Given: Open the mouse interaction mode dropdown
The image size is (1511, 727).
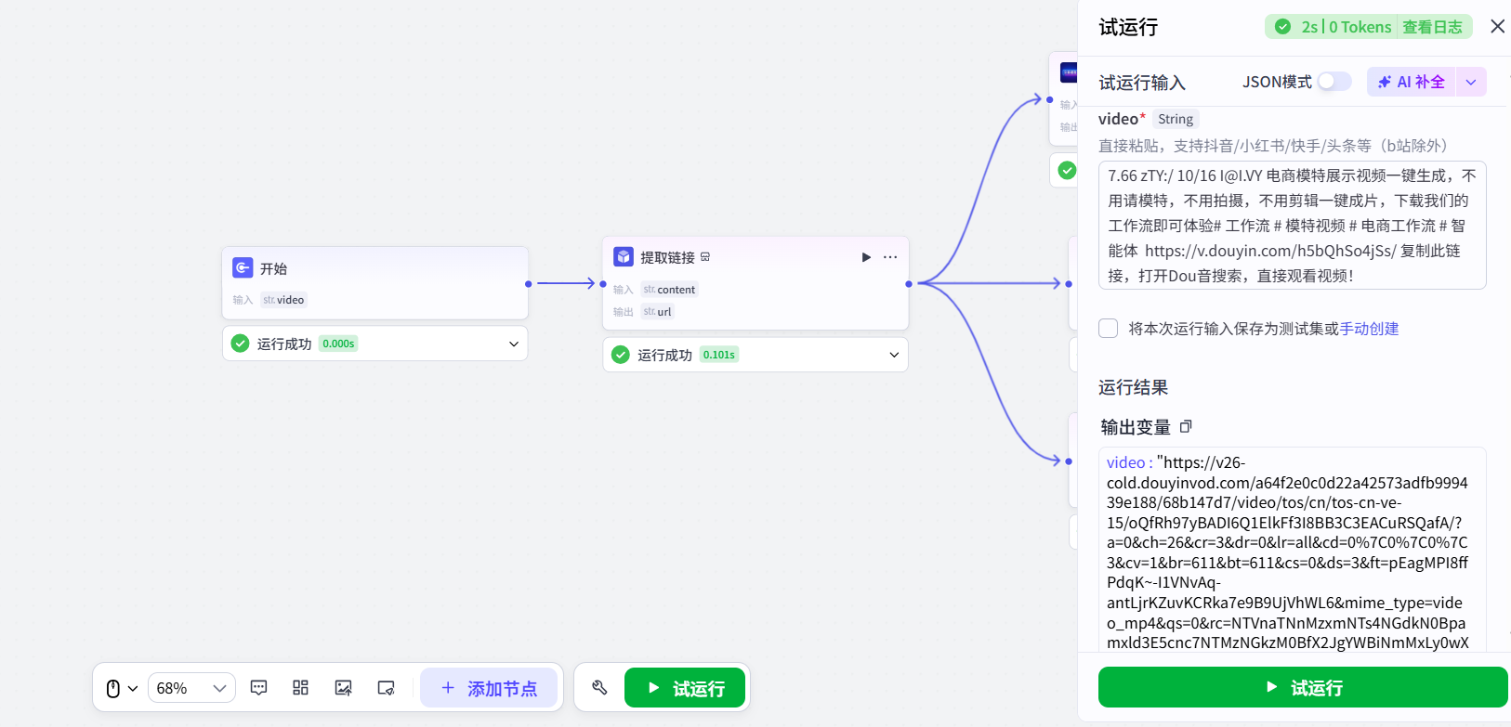Looking at the screenshot, I should pos(121,688).
